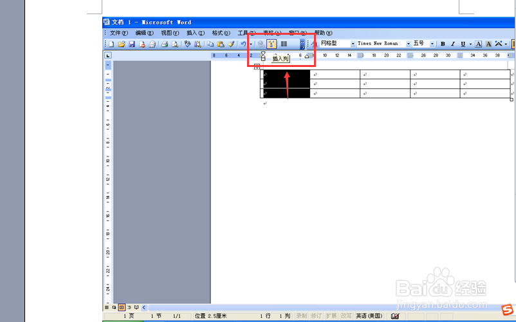Switch to Outline view icon
This screenshot has height=322, width=516.
pos(129,308)
